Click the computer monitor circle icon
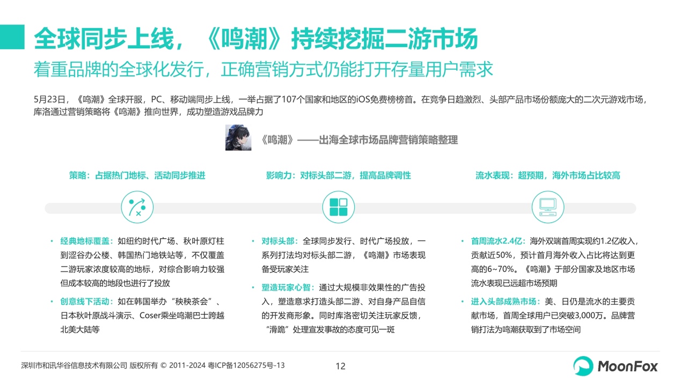 [x=547, y=207]
